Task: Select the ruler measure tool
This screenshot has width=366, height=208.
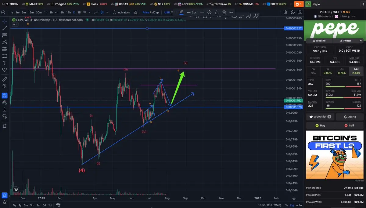Action: pos(5,79)
